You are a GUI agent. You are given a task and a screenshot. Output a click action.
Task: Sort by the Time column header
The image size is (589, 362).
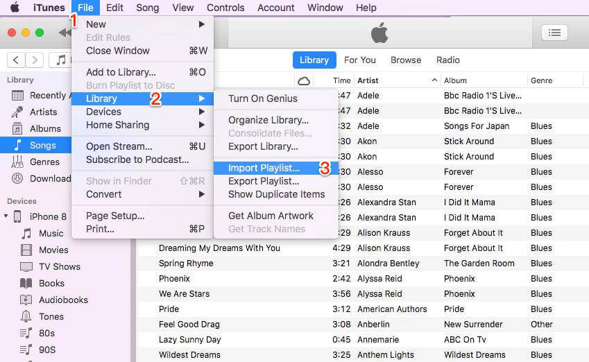point(341,80)
